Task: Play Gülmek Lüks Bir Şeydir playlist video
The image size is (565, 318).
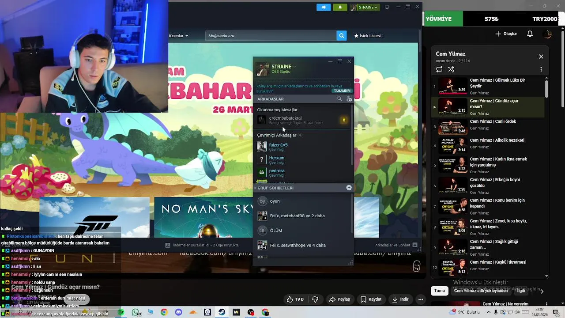Action: [487, 86]
